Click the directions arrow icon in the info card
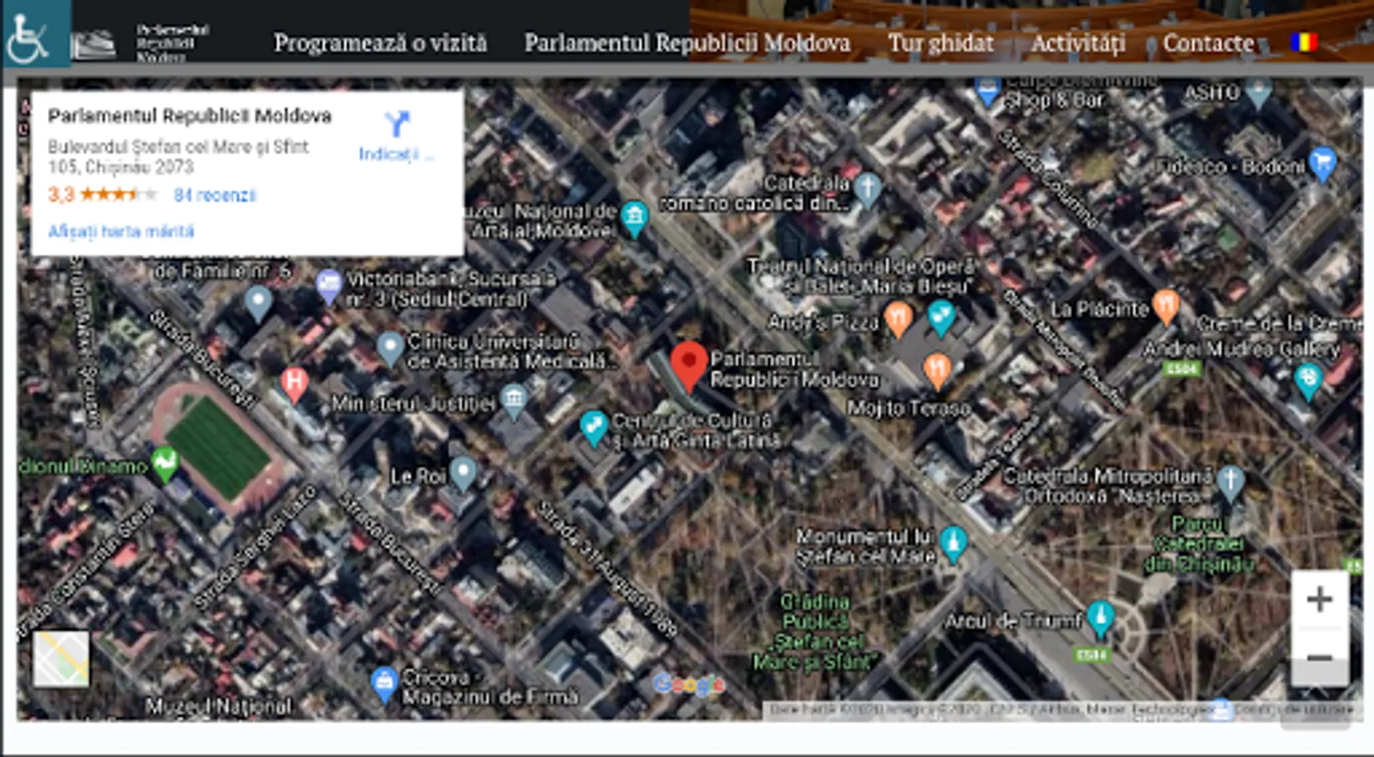This screenshot has height=757, width=1374. tap(397, 124)
